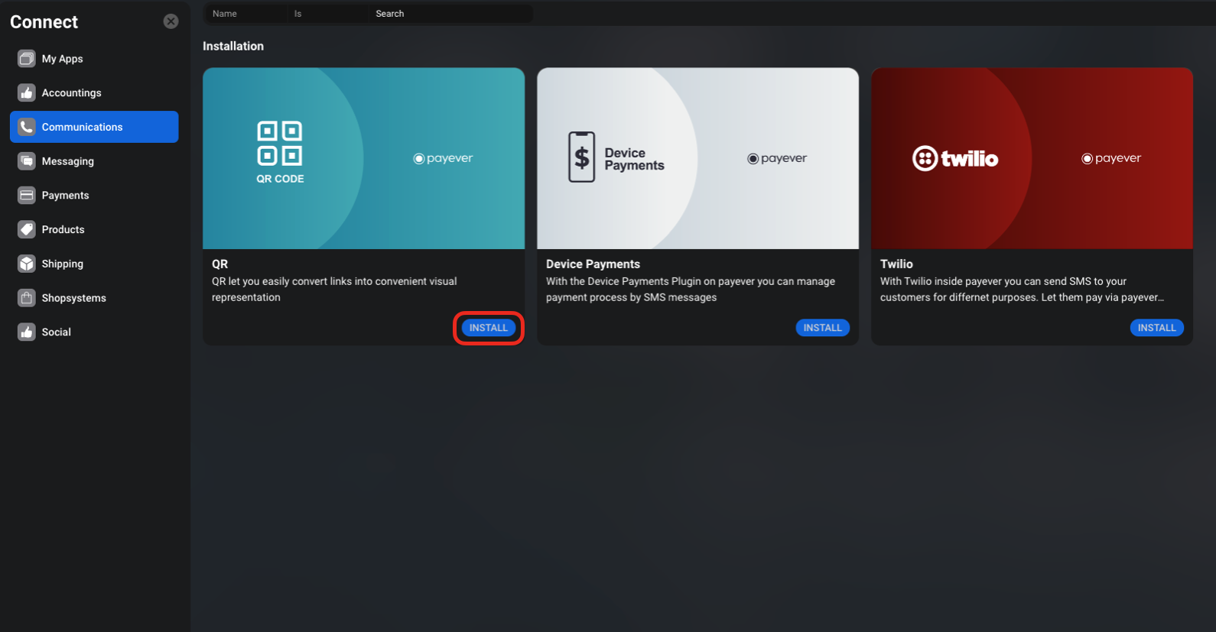Click payever logo on Device Payments card
The image size is (1216, 632).
point(777,158)
